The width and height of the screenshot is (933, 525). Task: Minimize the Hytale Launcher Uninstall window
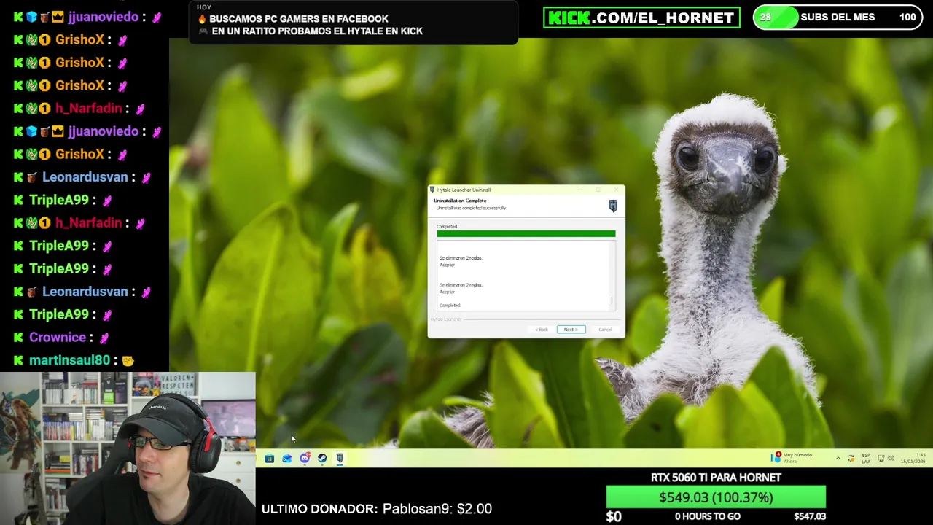(x=580, y=190)
